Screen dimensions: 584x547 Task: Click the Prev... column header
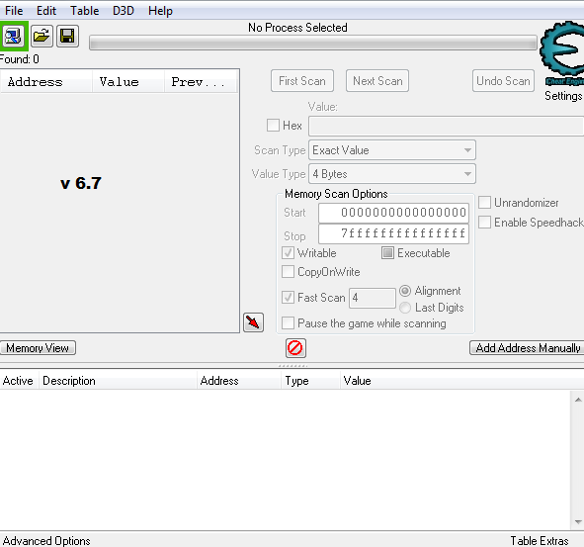pyautogui.click(x=201, y=82)
